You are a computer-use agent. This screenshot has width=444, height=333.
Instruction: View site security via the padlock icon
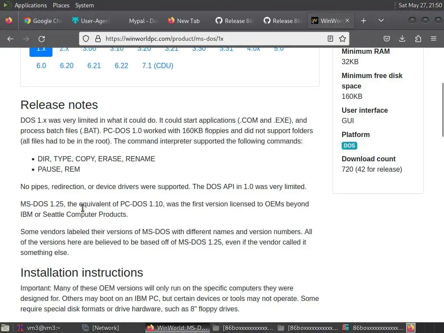(x=98, y=39)
